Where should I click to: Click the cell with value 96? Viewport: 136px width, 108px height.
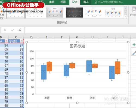(4, 93)
